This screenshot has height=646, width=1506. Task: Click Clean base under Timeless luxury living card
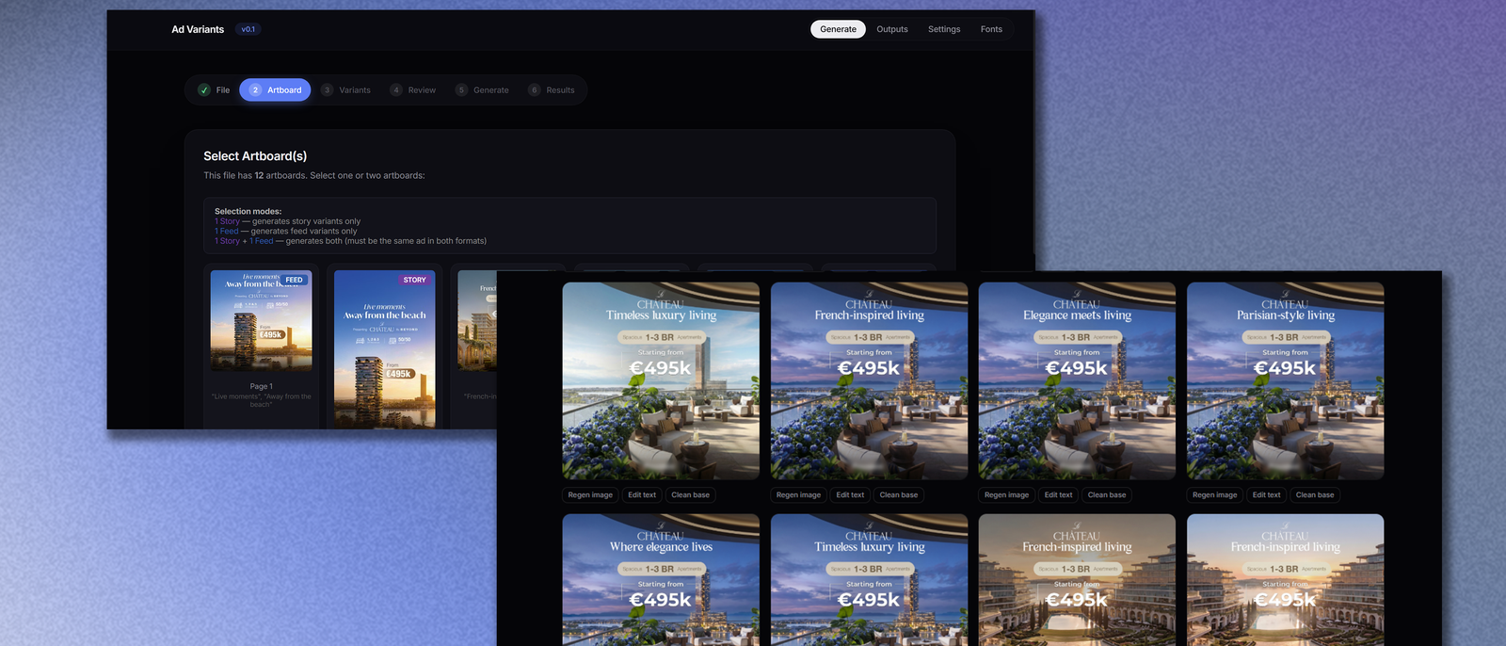(690, 494)
